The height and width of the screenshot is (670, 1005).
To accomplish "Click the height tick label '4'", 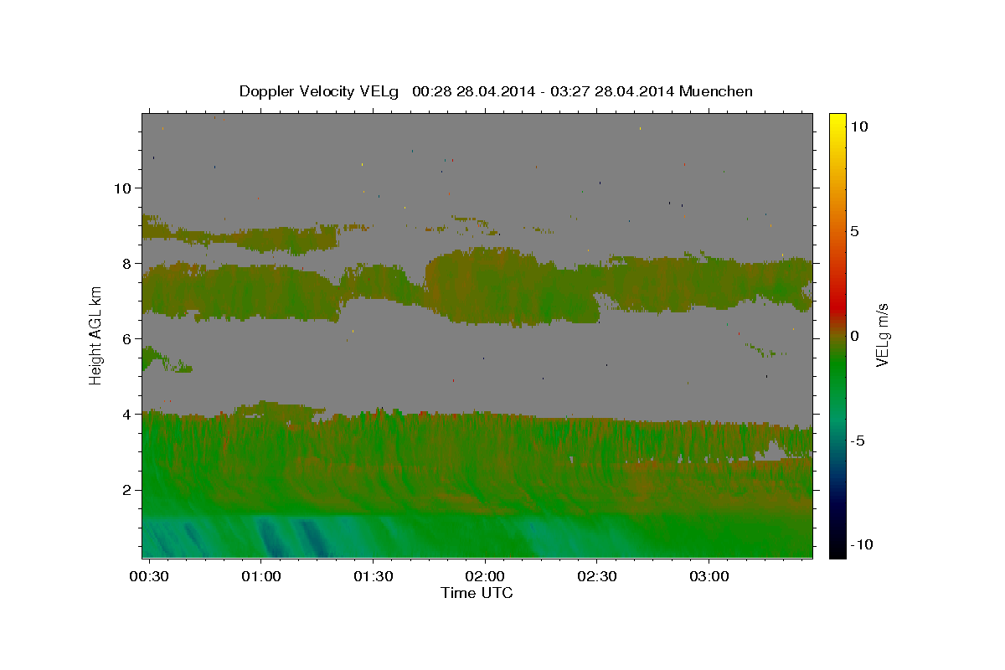I will pyautogui.click(x=127, y=414).
